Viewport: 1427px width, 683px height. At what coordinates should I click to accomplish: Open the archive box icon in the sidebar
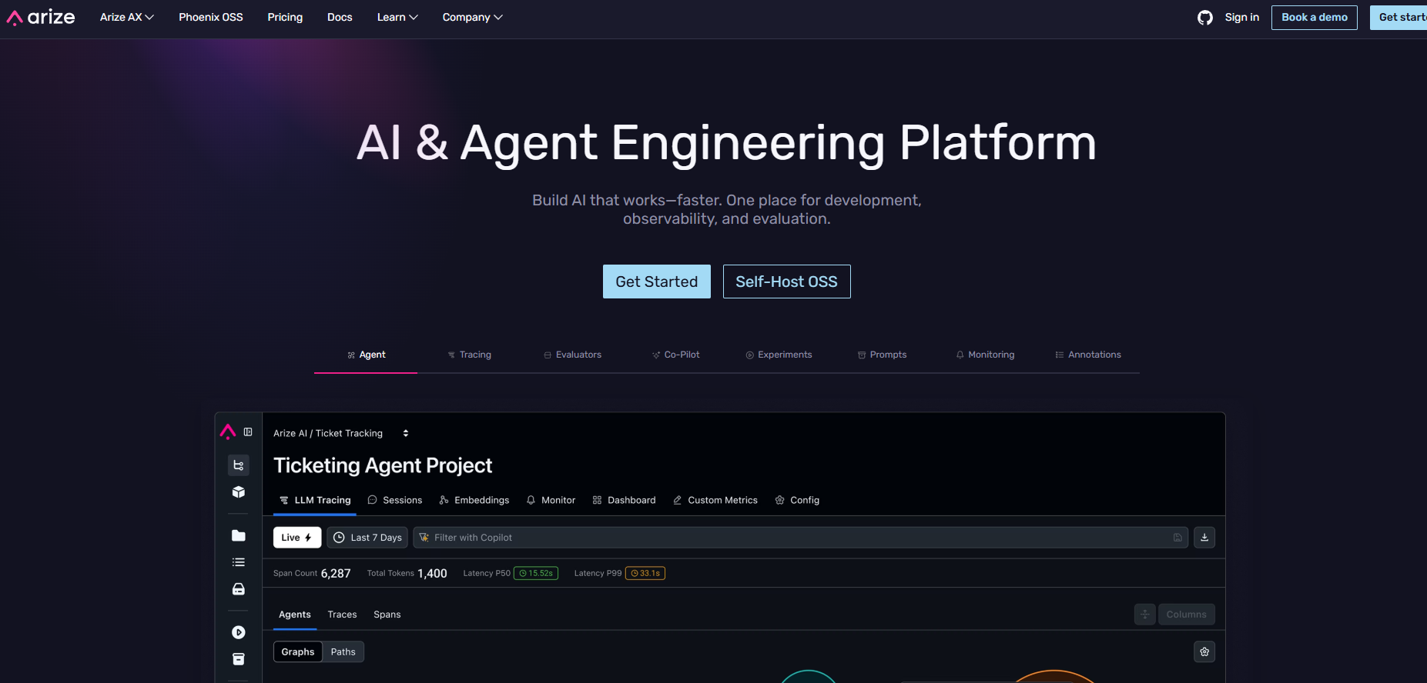click(239, 659)
